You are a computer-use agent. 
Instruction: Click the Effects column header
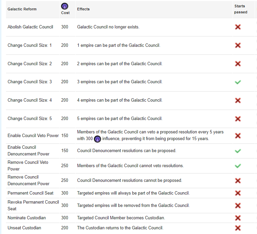83,9
